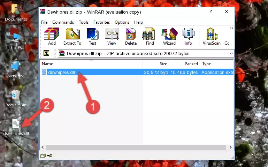This screenshot has width=268, height=167.
Task: Select the Recycle Bin desktop icon
Action: (16, 99)
